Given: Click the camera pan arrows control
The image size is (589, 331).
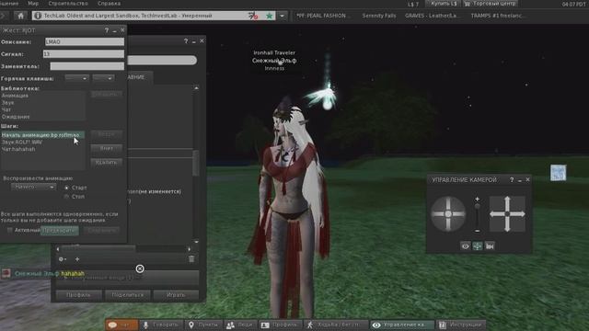Looking at the screenshot, I should click(507, 214).
